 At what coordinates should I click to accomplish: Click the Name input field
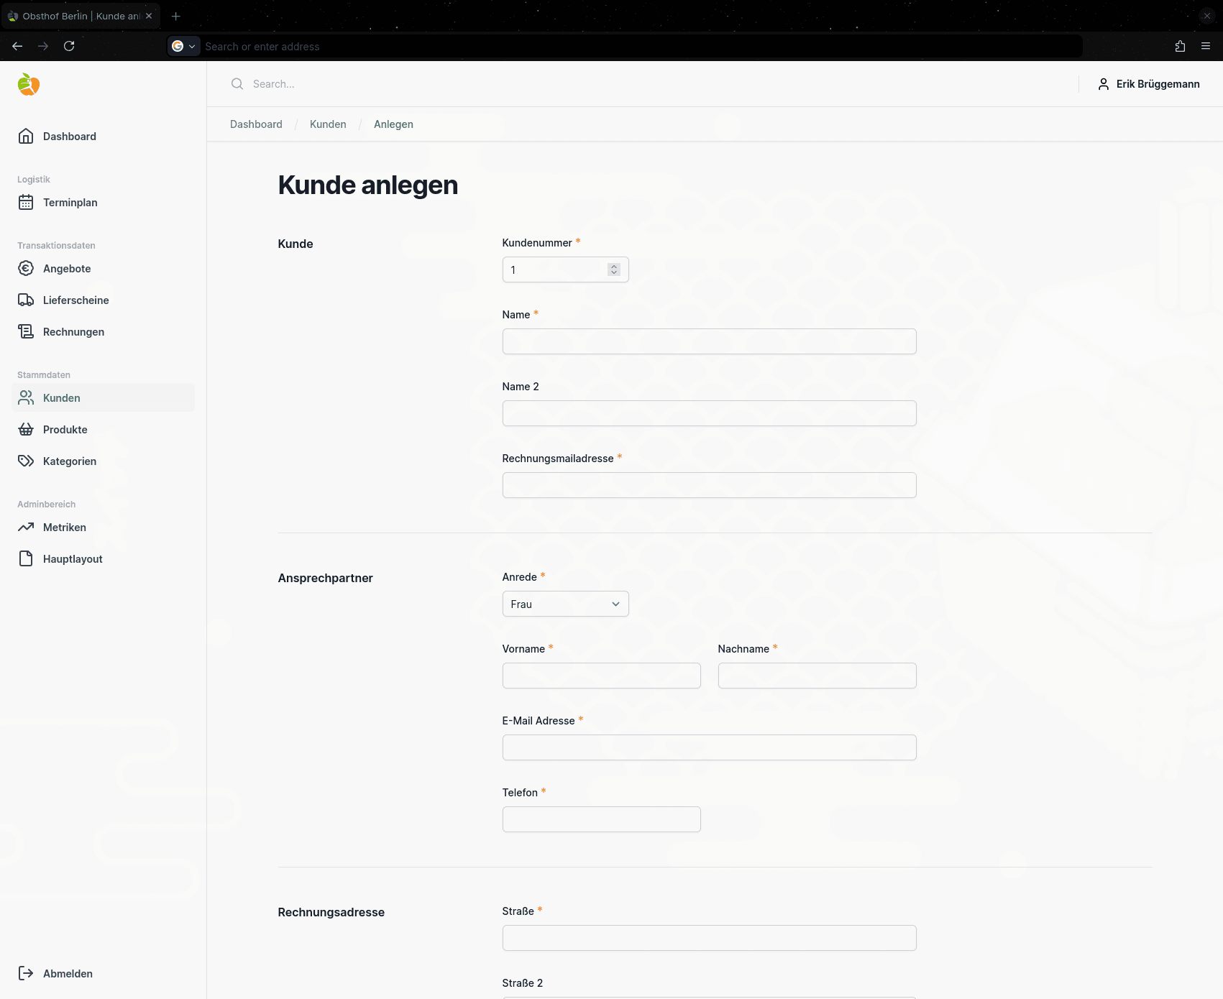coord(709,341)
